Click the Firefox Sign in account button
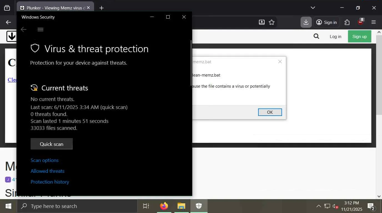 [326, 22]
